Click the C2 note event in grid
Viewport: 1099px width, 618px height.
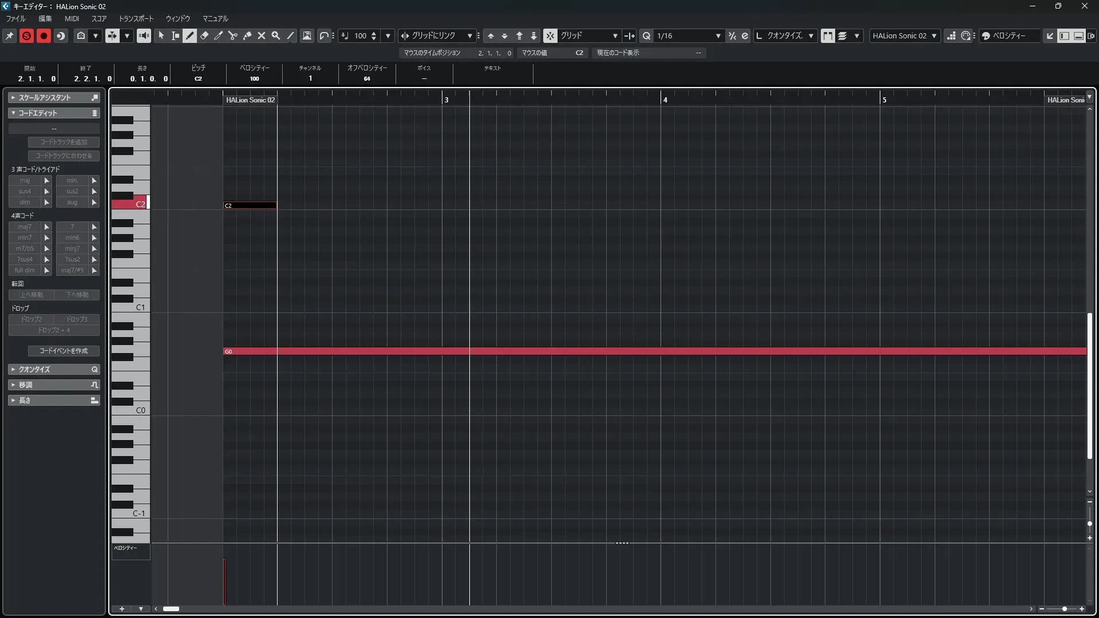(x=250, y=205)
